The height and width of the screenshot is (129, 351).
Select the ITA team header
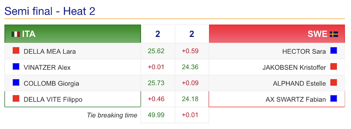click(x=73, y=34)
